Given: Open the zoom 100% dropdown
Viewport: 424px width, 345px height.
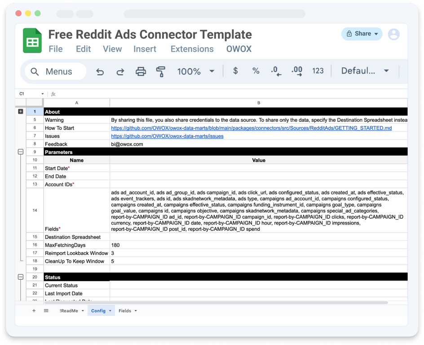Looking at the screenshot, I should pos(212,71).
